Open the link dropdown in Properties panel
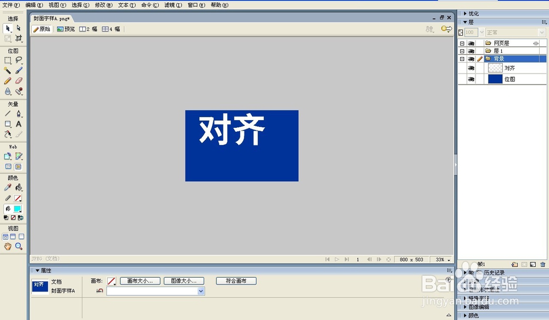This screenshot has height=320, width=549. pyautogui.click(x=201, y=291)
